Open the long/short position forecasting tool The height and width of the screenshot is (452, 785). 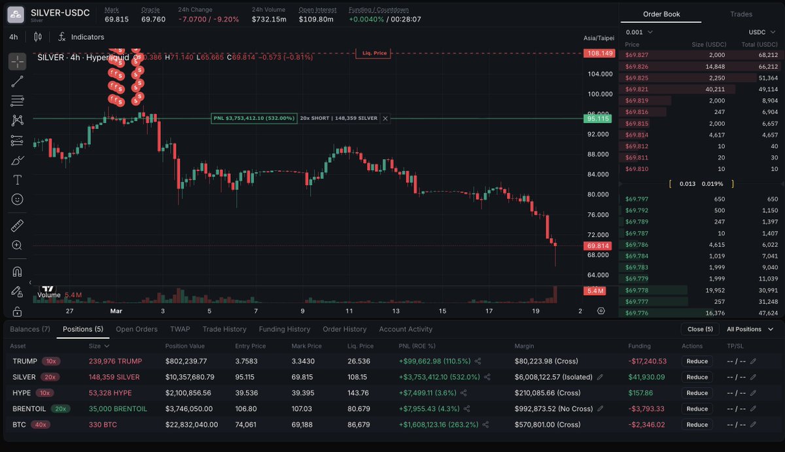pos(17,141)
